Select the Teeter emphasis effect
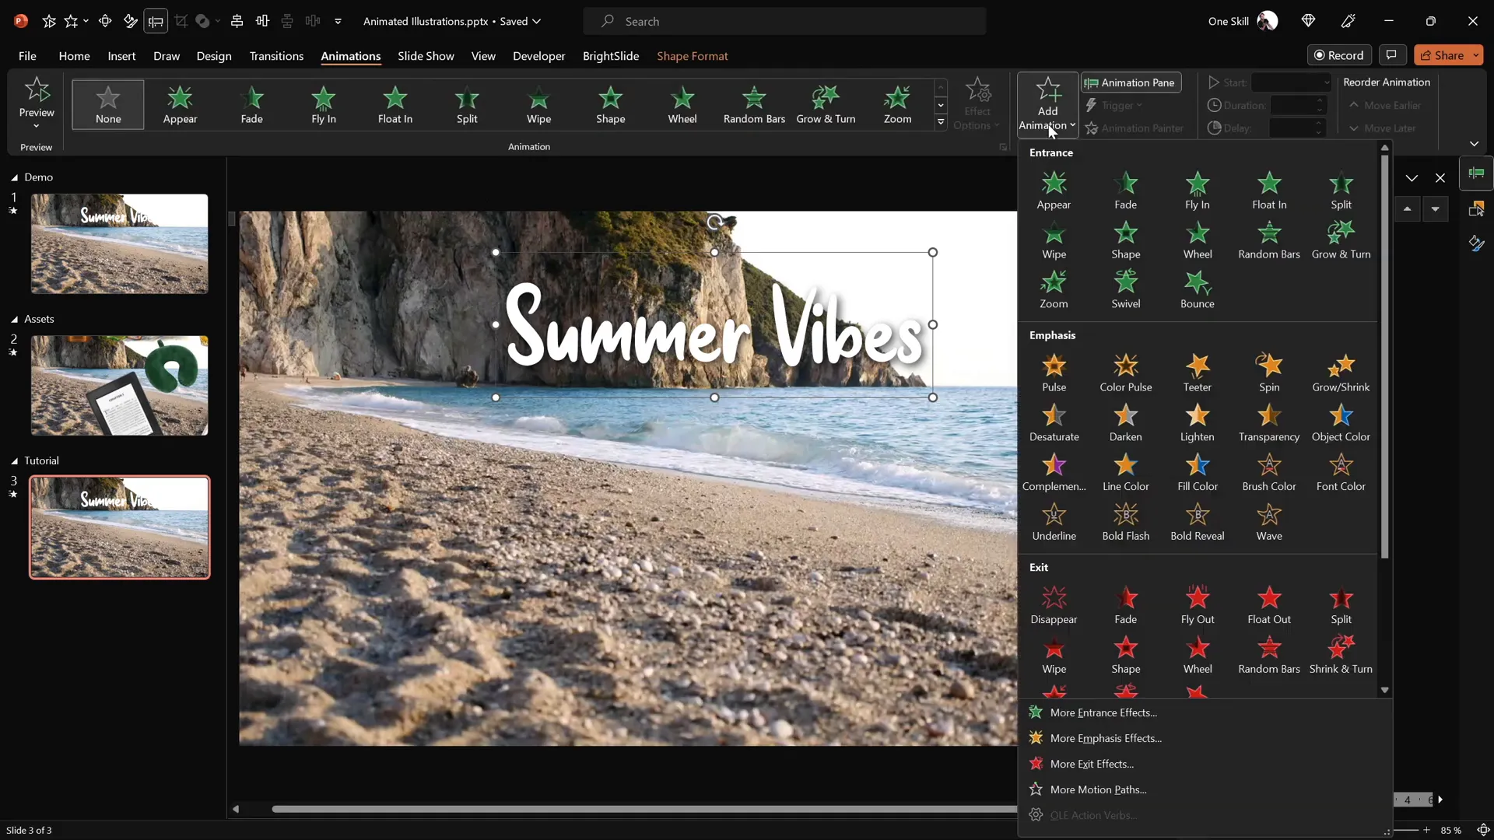Image resolution: width=1494 pixels, height=840 pixels. [x=1197, y=373]
